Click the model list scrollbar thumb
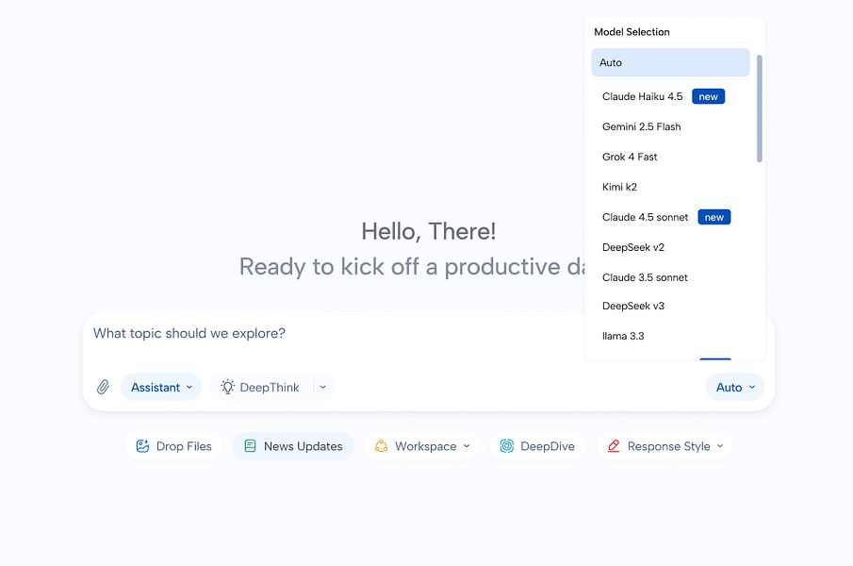 click(760, 108)
